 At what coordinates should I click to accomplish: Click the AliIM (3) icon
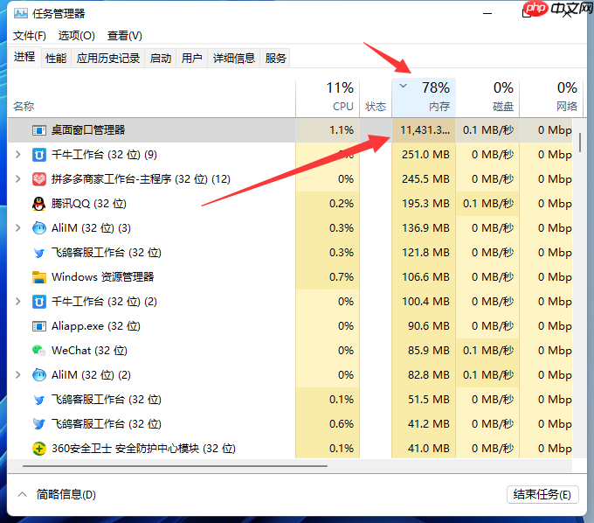tap(39, 228)
